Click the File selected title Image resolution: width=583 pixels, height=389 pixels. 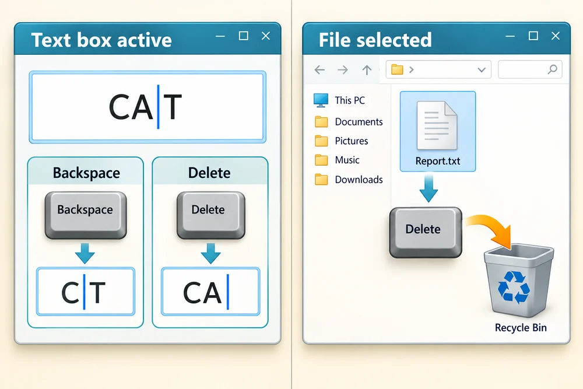375,40
